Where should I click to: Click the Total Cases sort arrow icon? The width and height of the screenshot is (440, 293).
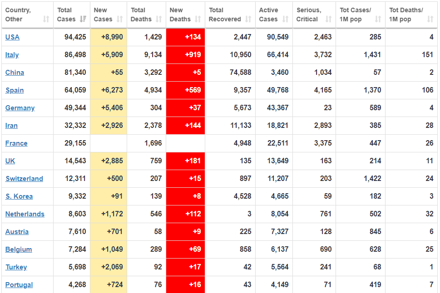(x=83, y=19)
